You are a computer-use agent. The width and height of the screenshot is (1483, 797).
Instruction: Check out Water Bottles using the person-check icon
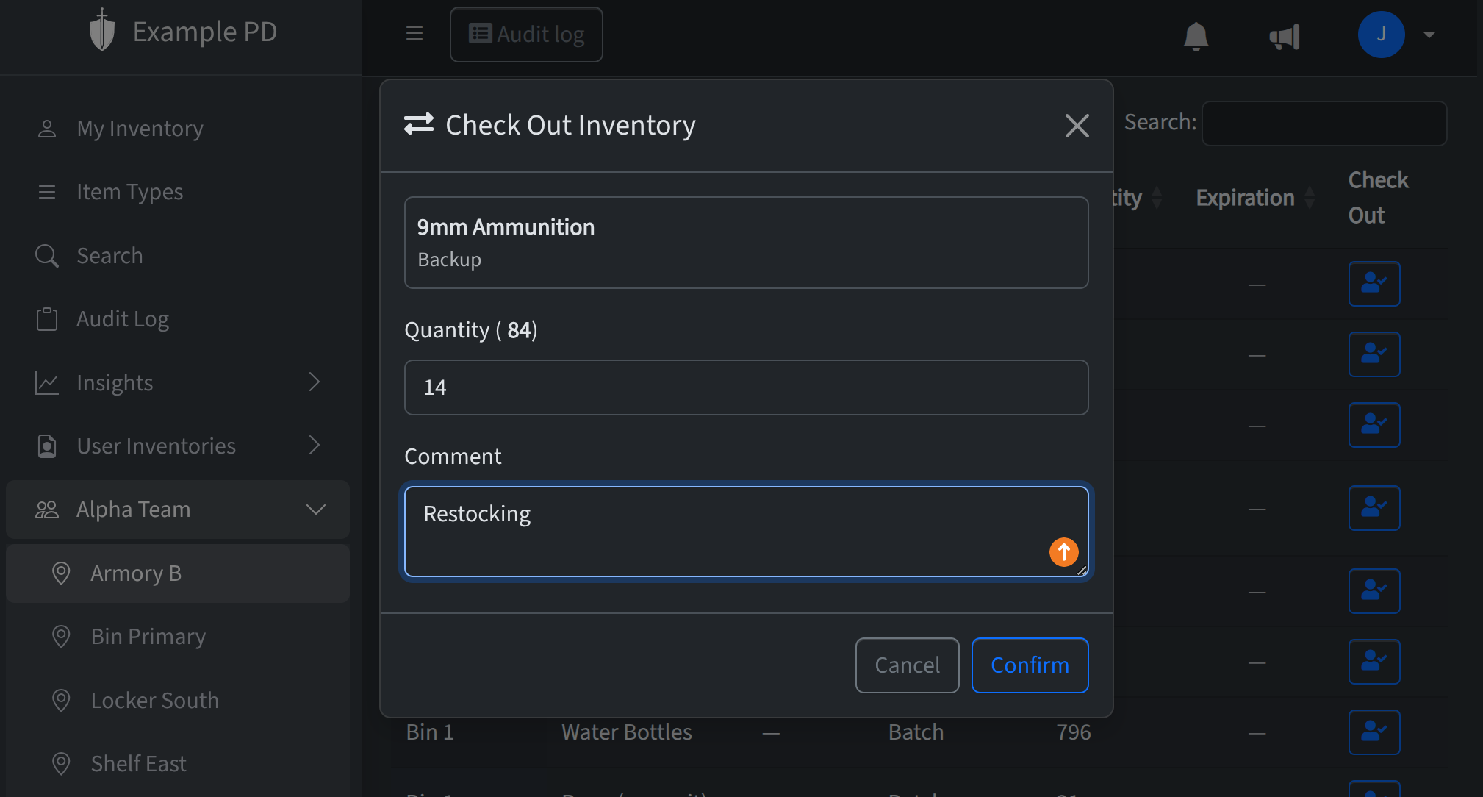pyautogui.click(x=1374, y=732)
